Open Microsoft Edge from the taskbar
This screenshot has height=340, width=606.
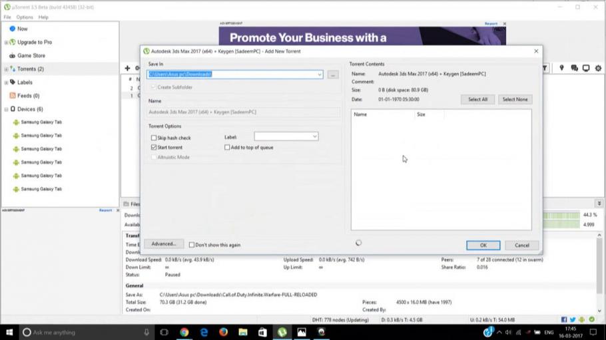point(204,332)
